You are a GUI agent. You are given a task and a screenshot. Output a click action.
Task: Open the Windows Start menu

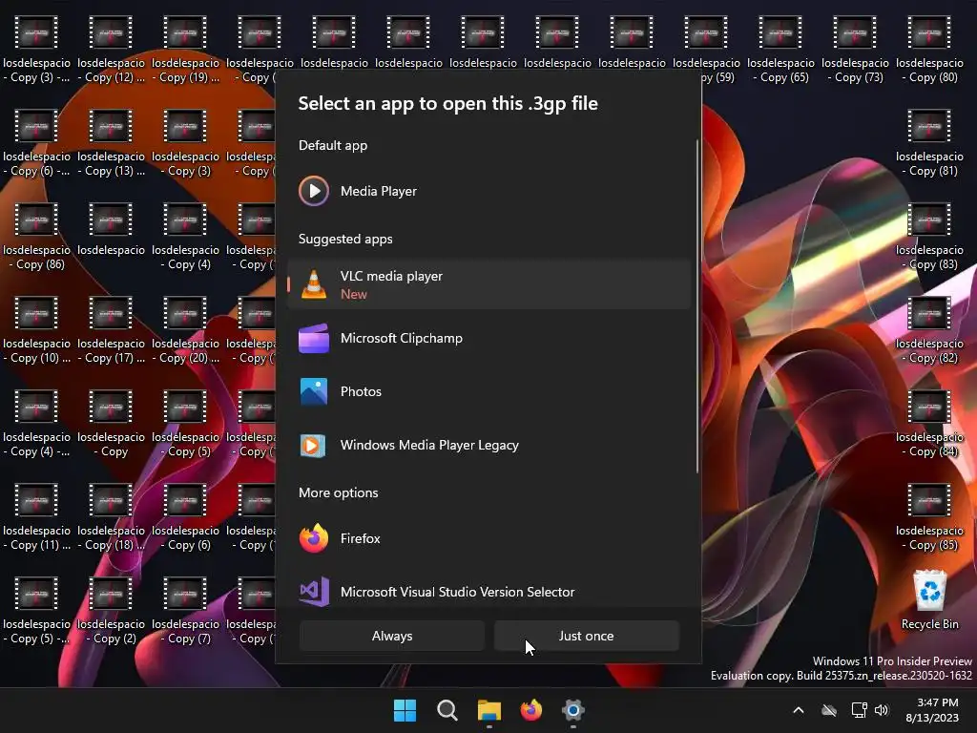point(405,710)
